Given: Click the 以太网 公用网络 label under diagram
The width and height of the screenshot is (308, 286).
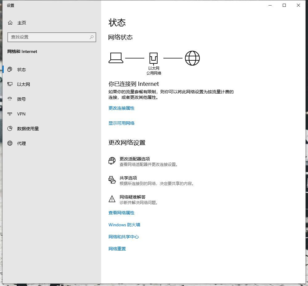Looking at the screenshot, I should coord(154,70).
